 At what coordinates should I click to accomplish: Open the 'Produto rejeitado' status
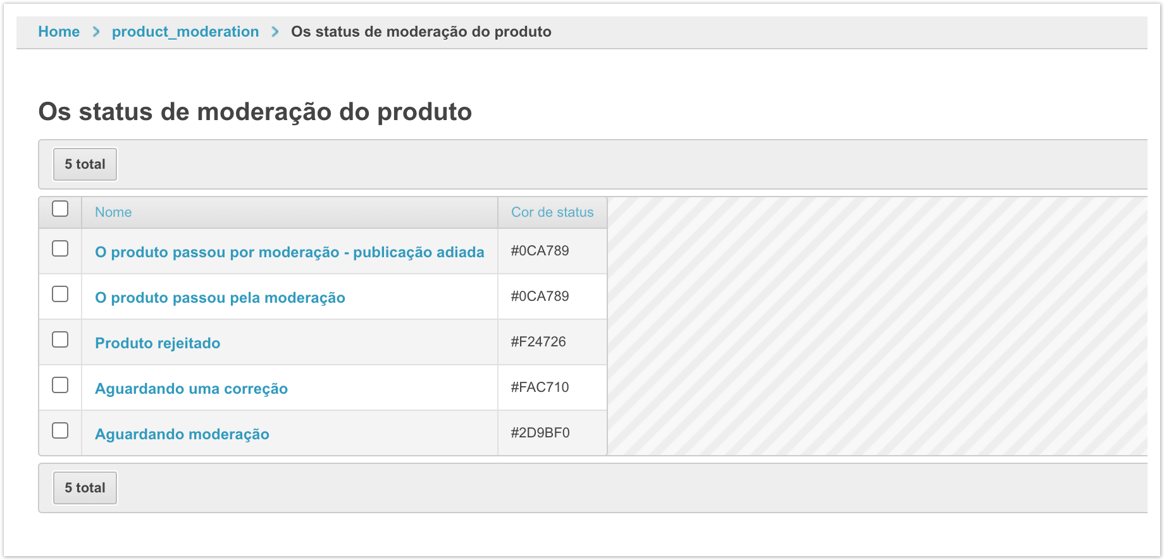(158, 343)
